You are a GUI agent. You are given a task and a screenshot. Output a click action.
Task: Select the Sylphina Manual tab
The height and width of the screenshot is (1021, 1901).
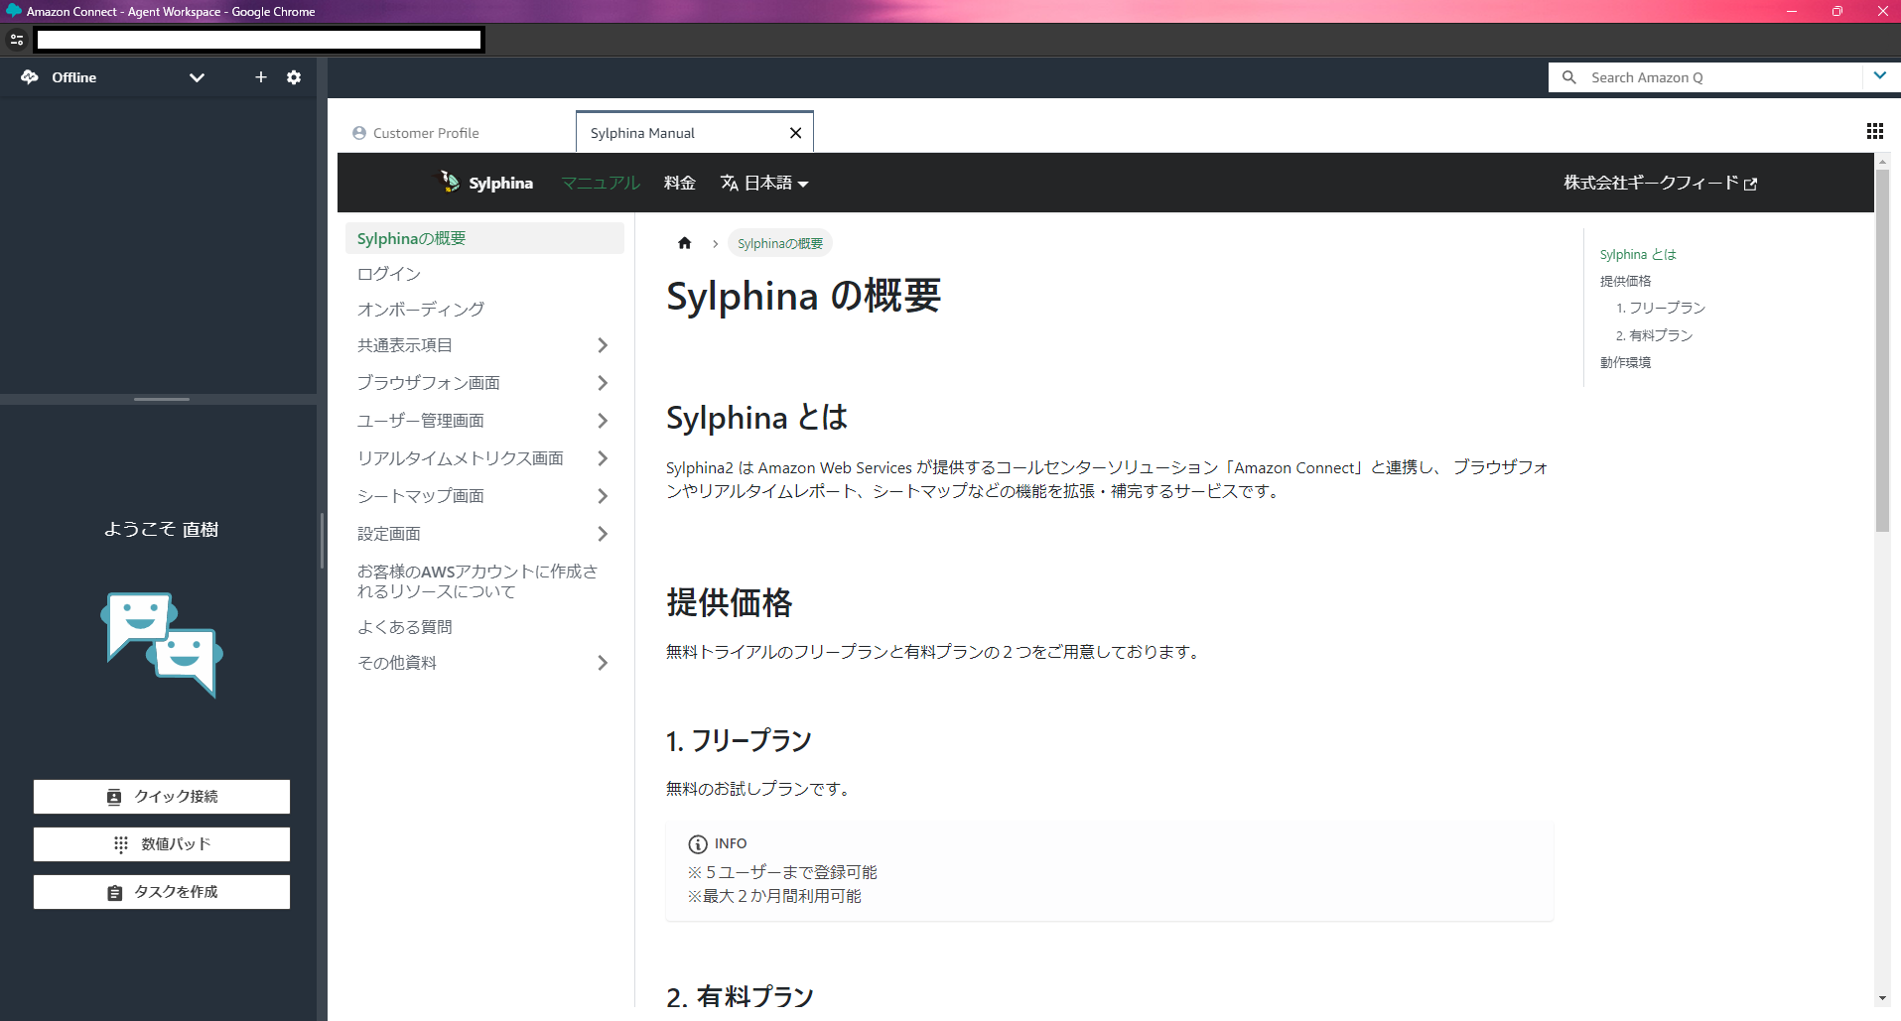pyautogui.click(x=642, y=133)
